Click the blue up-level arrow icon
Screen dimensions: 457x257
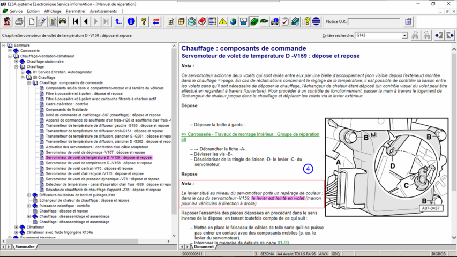click(118, 21)
